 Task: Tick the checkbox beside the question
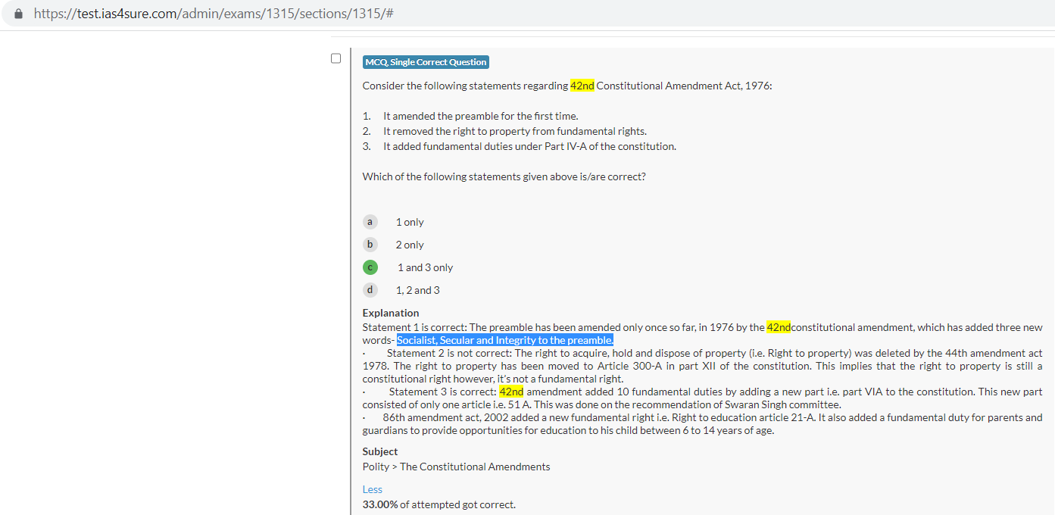point(336,58)
